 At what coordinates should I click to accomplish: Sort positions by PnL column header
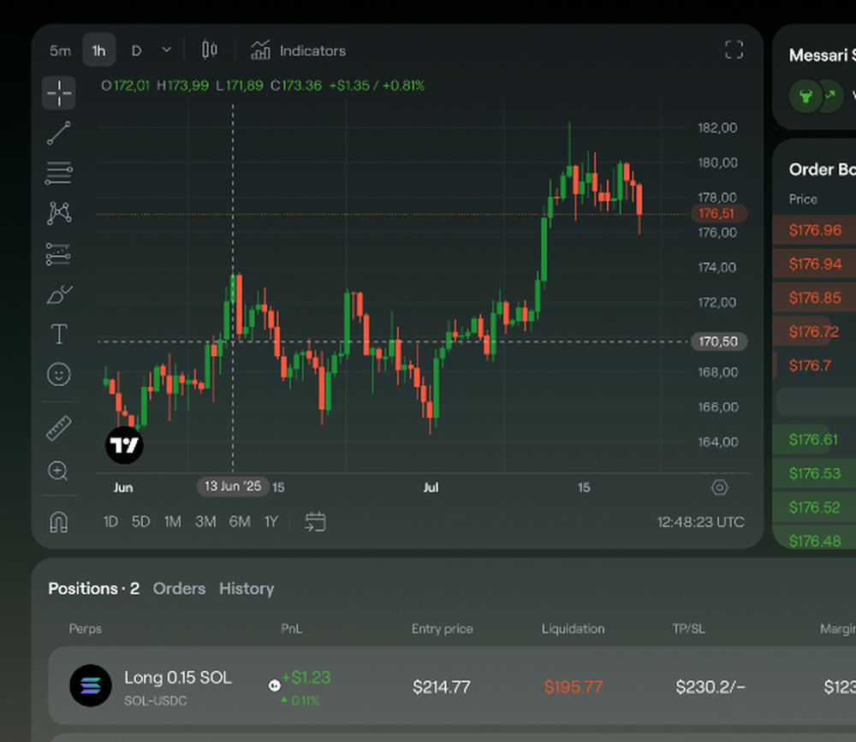point(291,628)
